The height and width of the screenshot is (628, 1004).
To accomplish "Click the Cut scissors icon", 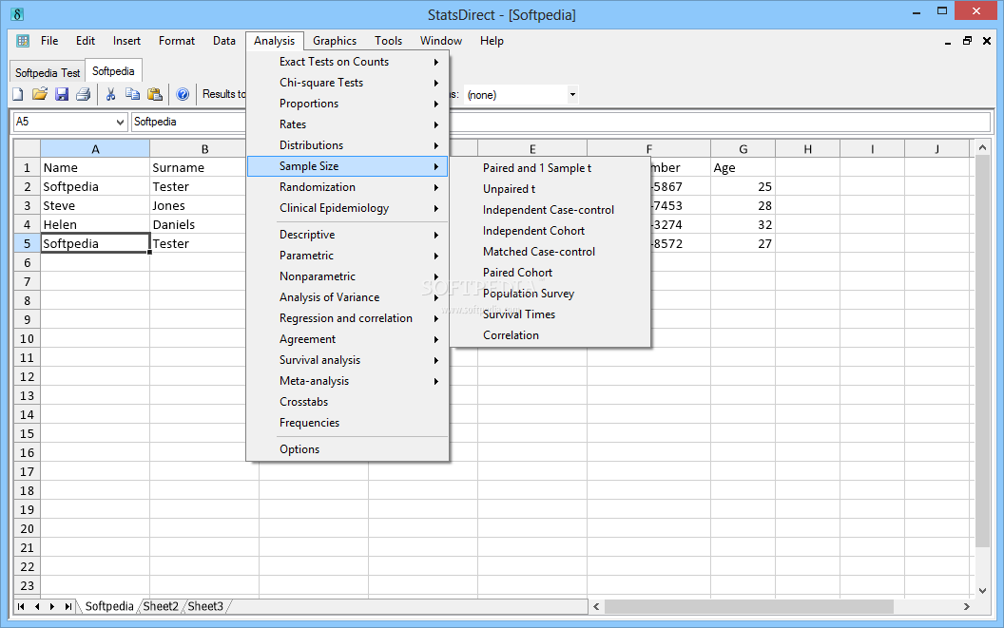I will [x=111, y=94].
